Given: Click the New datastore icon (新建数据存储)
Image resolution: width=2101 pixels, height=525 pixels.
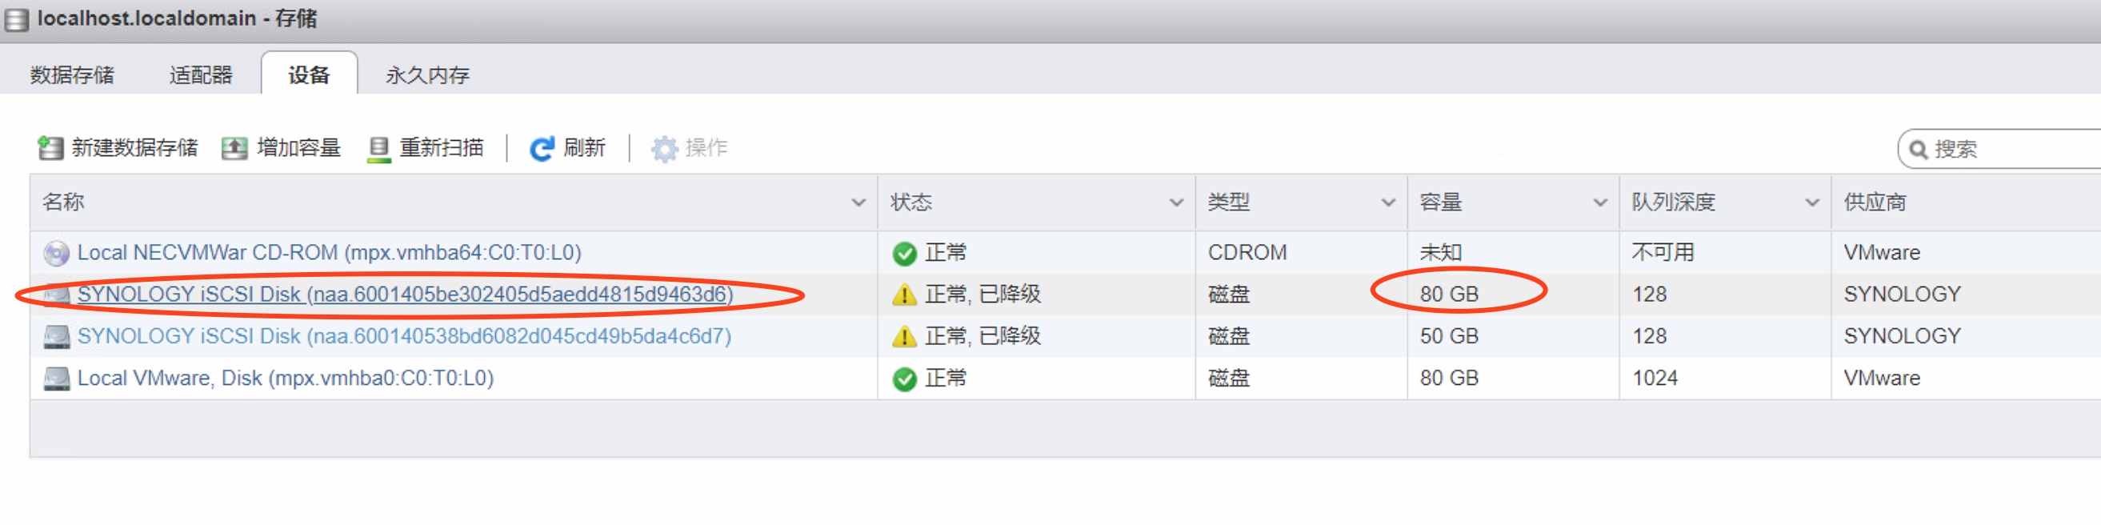Looking at the screenshot, I should click(50, 148).
